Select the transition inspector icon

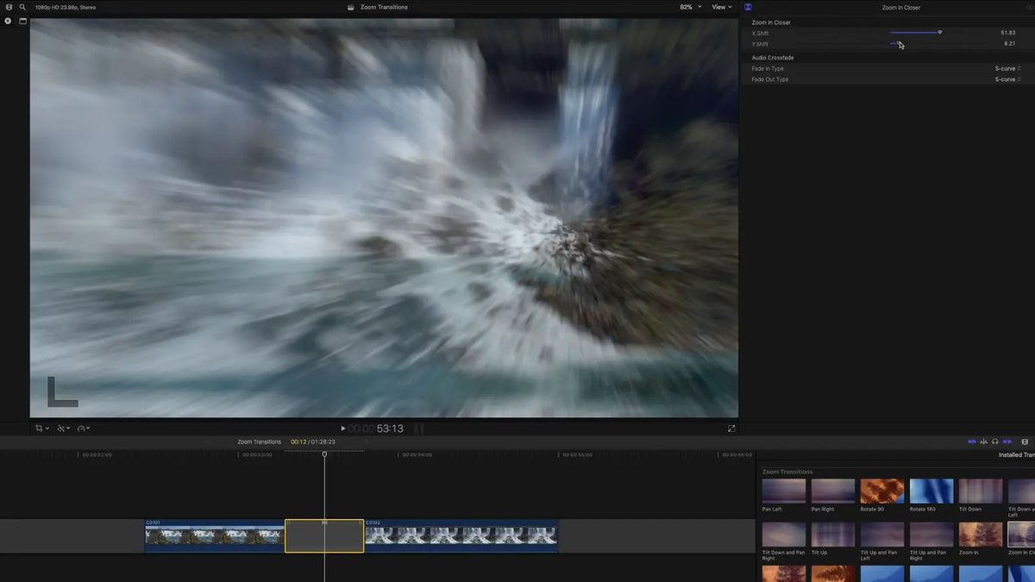tap(749, 7)
